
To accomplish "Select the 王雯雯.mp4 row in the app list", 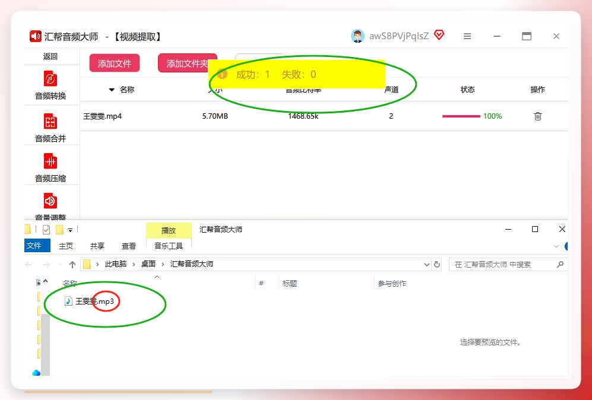I will click(324, 116).
